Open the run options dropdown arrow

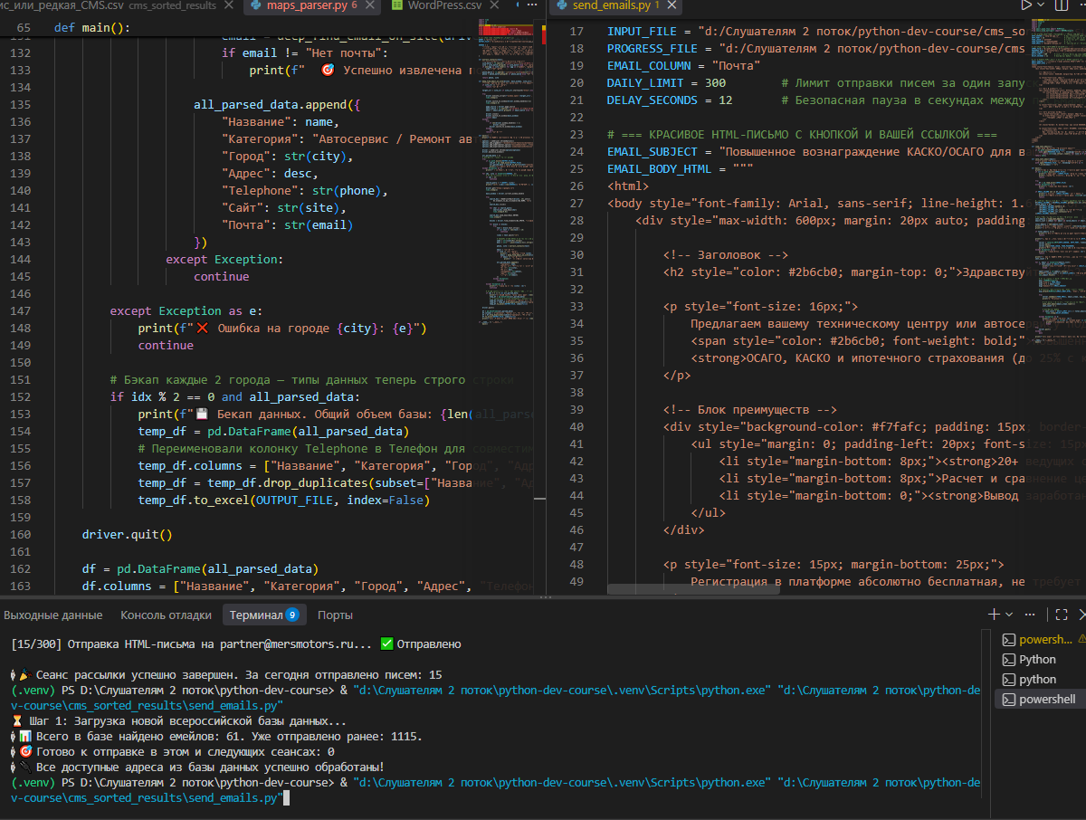coord(1043,5)
